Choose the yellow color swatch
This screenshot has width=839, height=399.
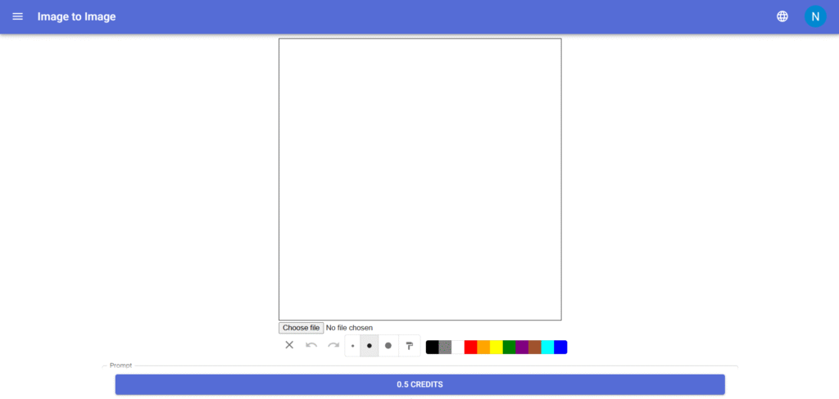[497, 347]
